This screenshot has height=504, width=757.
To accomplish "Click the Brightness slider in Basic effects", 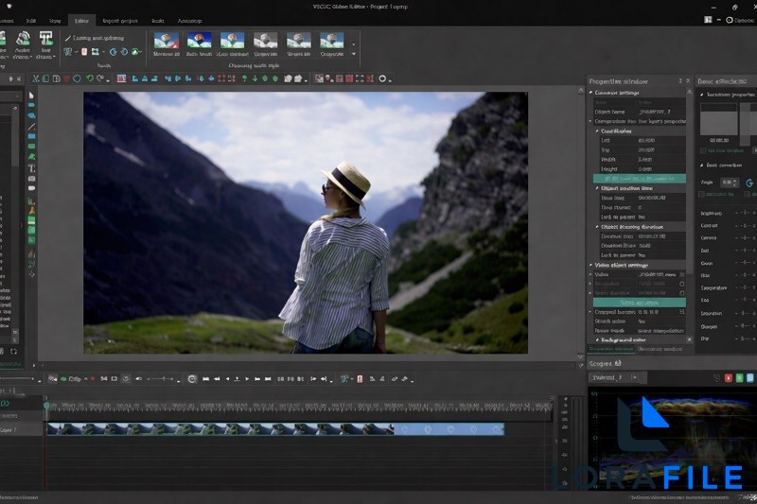I will click(x=746, y=213).
